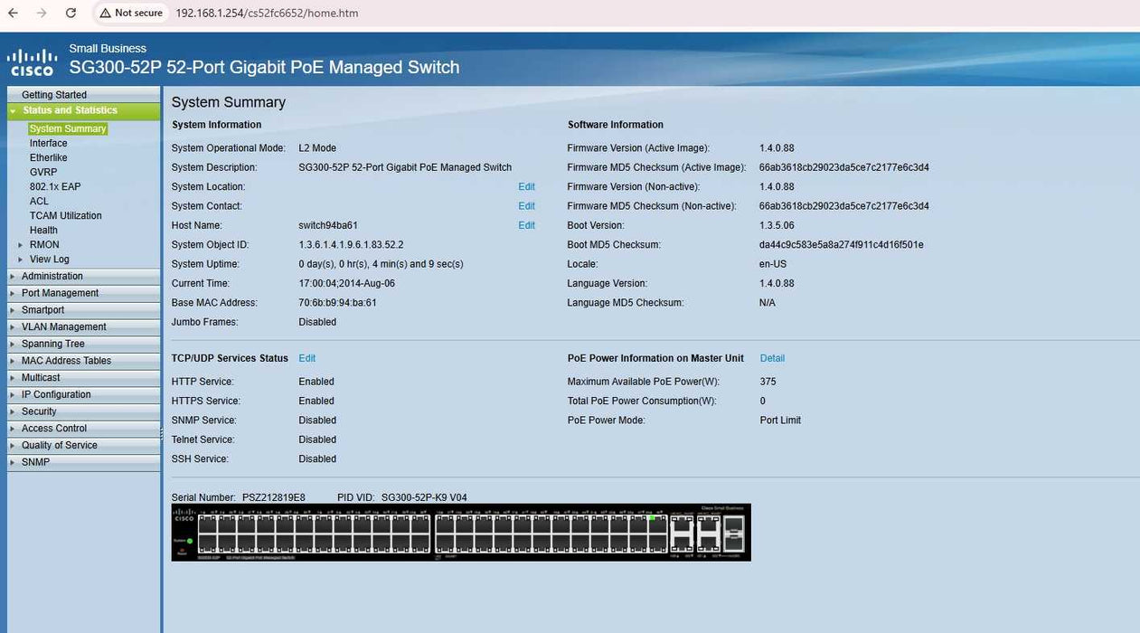Click the browser forward arrow
1140x633 pixels.
(x=42, y=14)
